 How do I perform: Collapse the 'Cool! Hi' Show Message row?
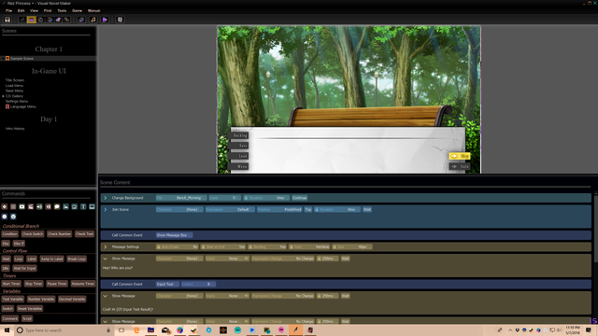tap(106, 296)
